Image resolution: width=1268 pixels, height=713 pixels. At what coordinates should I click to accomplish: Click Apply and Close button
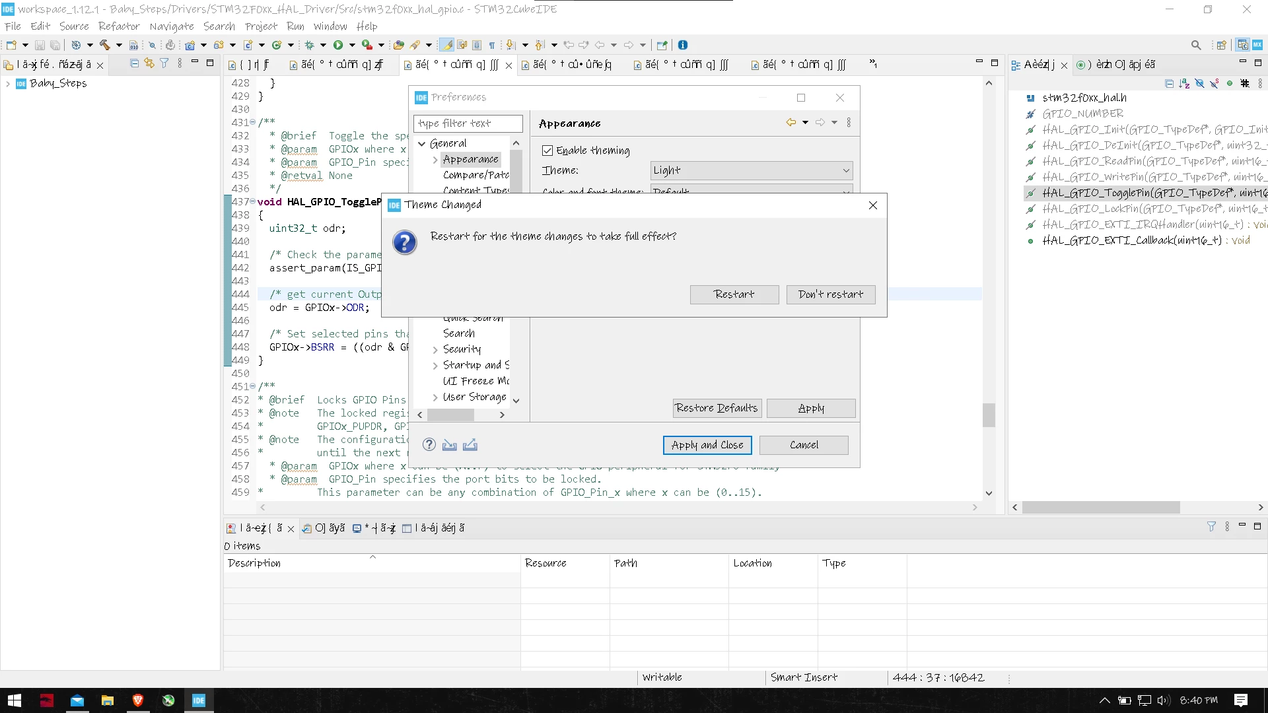[707, 445]
